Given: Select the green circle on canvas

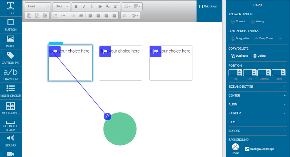Looking at the screenshot, I should 120,129.
